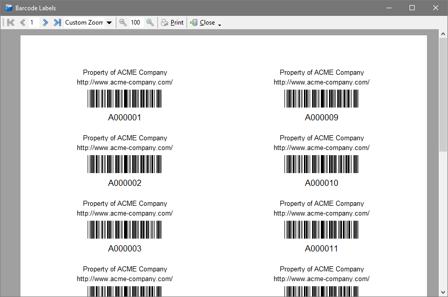This screenshot has height=297, width=448.
Task: Click the URL text on label A000003
Action: (x=125, y=214)
